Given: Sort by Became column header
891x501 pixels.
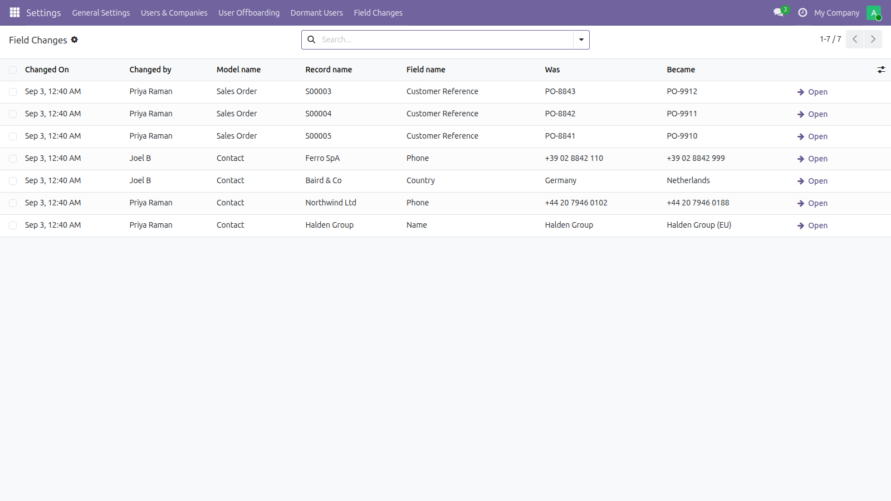Looking at the screenshot, I should 681,70.
